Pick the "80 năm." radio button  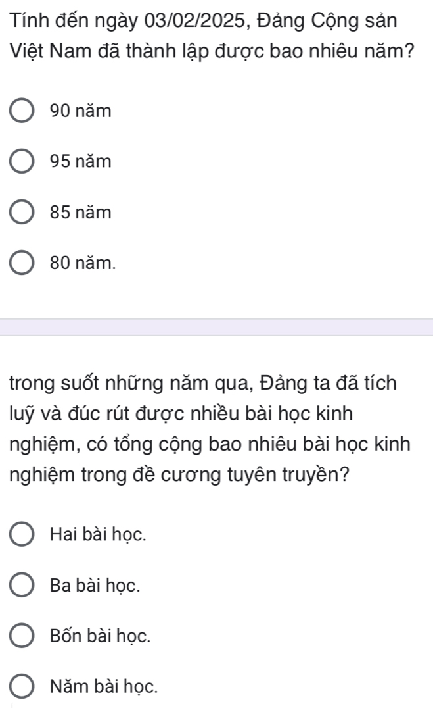(x=24, y=265)
